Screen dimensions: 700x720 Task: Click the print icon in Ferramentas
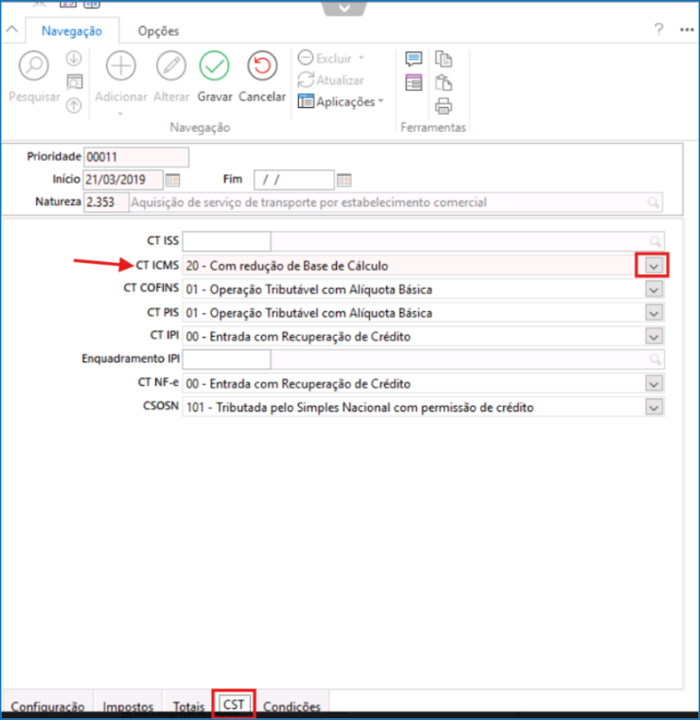tap(443, 106)
